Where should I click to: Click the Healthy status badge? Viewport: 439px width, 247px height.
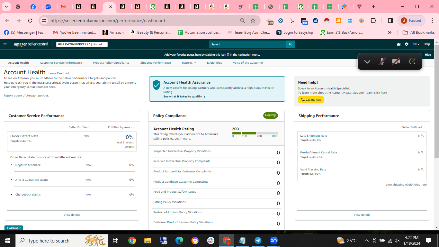271,115
